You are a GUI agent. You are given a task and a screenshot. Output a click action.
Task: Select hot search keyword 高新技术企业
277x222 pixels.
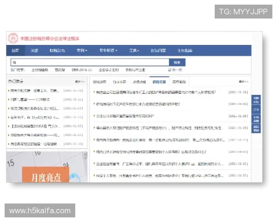pos(135,70)
